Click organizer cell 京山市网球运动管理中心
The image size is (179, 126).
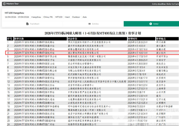[81, 64]
